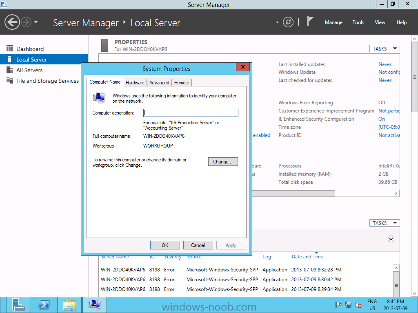Screen dimensions: 418x313
Task: Click the muted volume icon in tray
Action: coord(358,305)
